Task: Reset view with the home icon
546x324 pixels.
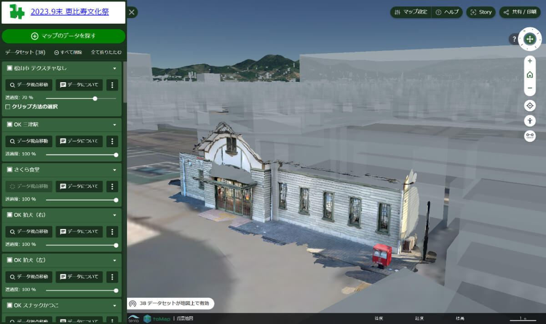Action: [530, 75]
